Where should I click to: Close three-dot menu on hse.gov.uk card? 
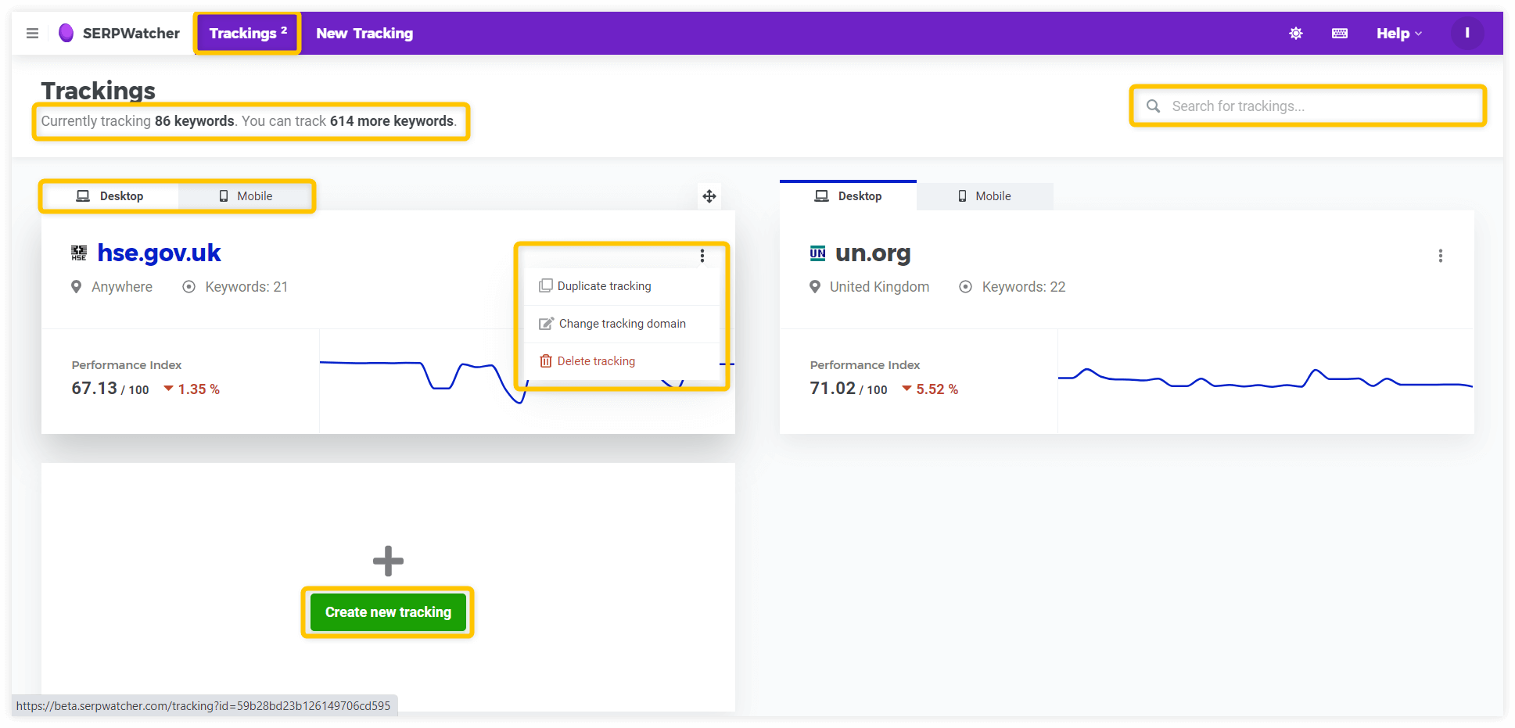pos(702,256)
